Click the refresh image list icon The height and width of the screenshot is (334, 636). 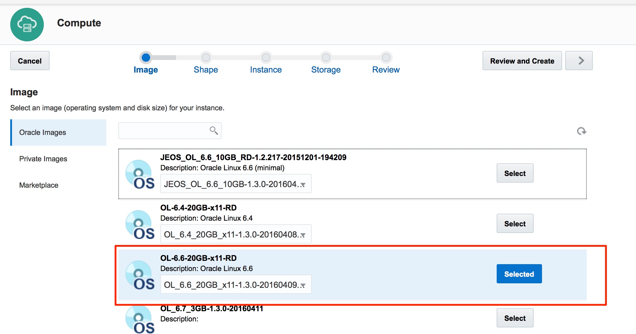[x=581, y=131]
